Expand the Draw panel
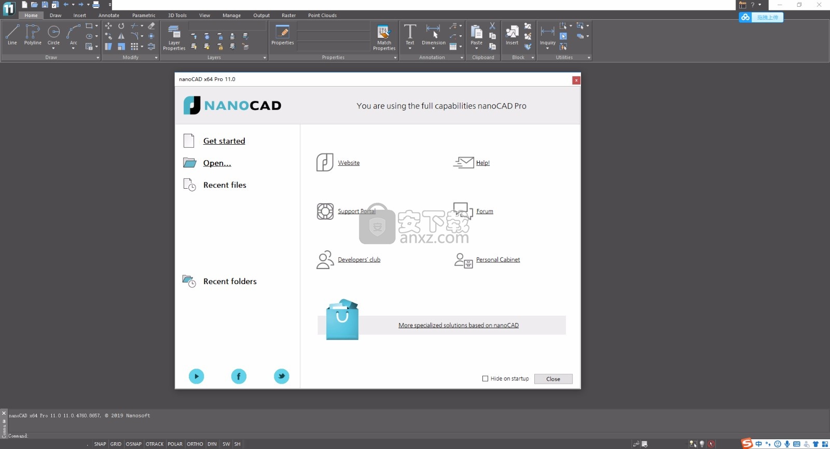 98,58
